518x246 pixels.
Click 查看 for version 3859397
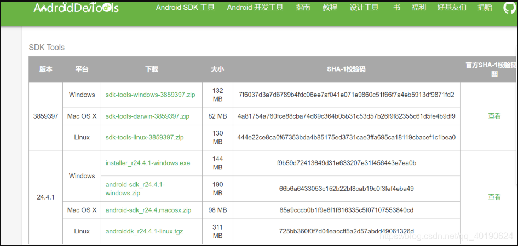tap(494, 116)
